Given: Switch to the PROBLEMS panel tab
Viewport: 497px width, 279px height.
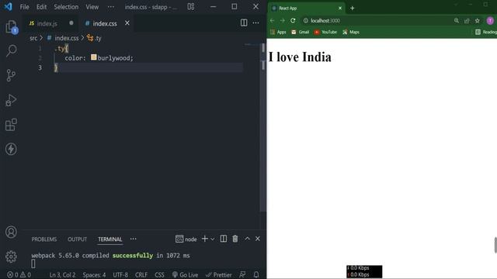Looking at the screenshot, I should click(x=44, y=239).
